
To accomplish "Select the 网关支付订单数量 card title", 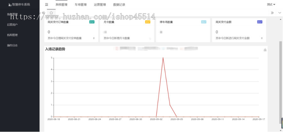I will tap(58, 22).
